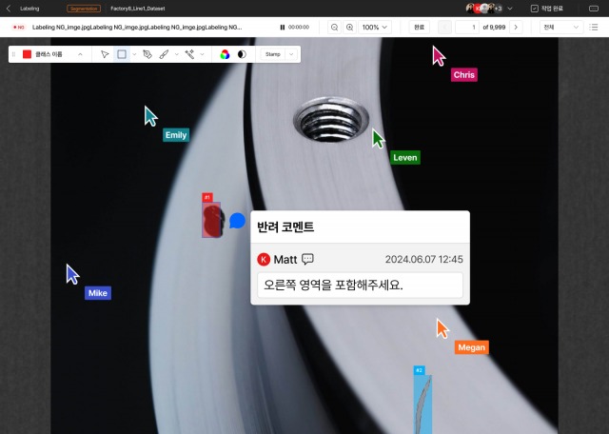This screenshot has width=609, height=434.
Task: Open the list view menu icon
Action: pos(594,28)
